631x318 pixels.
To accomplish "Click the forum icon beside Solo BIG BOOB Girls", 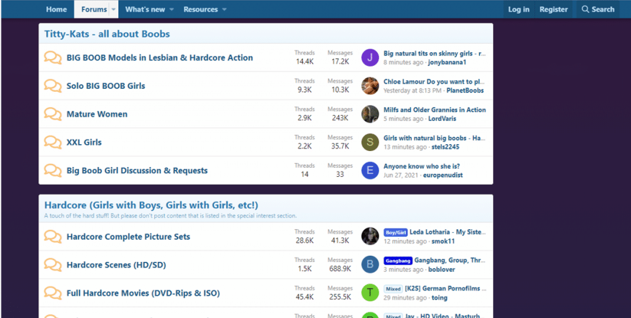I will pyautogui.click(x=53, y=86).
